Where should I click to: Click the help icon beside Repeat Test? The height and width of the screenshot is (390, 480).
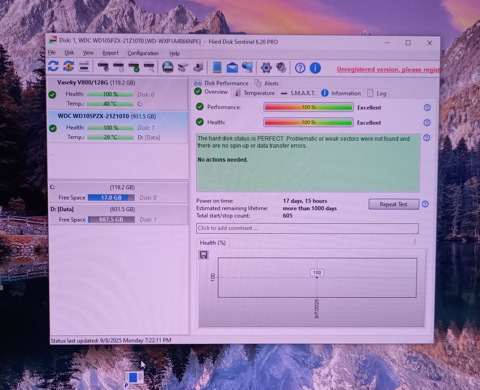425,204
